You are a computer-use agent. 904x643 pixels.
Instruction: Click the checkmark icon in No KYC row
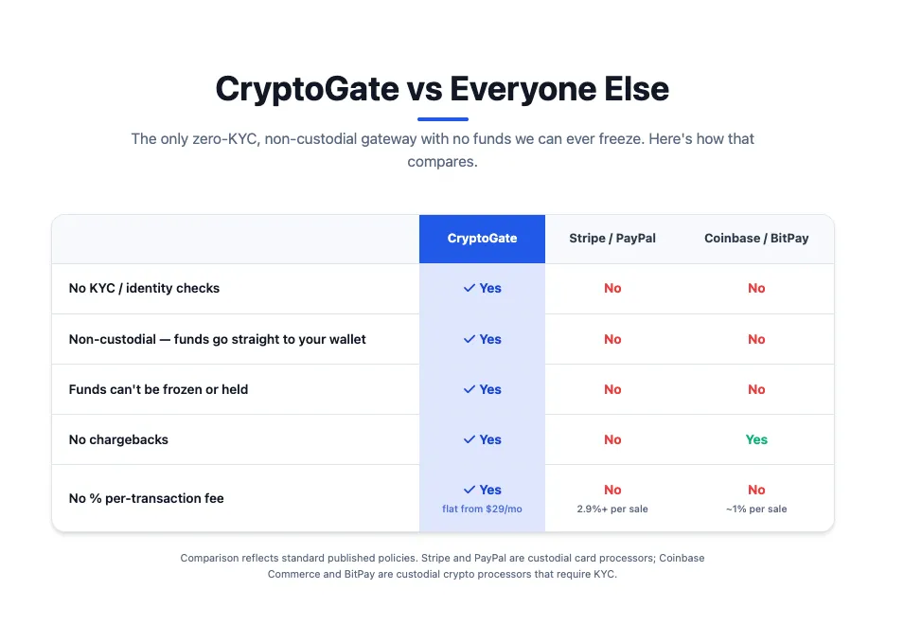click(x=470, y=288)
